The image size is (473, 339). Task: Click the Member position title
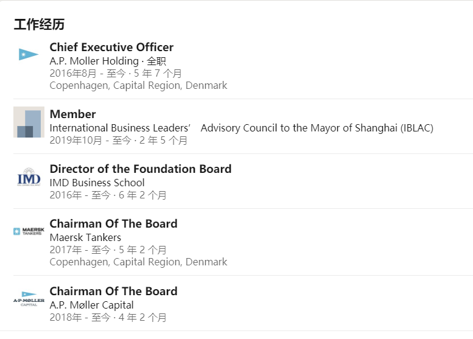(72, 114)
